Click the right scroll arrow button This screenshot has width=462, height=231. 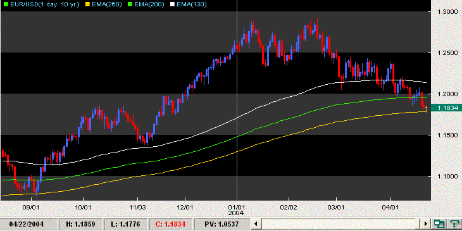(x=425, y=224)
